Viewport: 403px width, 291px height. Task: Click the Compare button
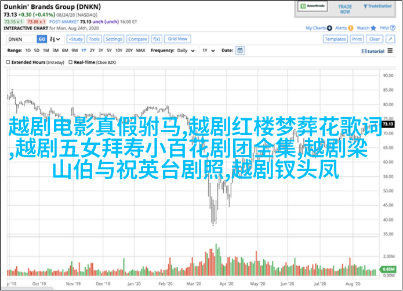click(x=137, y=39)
